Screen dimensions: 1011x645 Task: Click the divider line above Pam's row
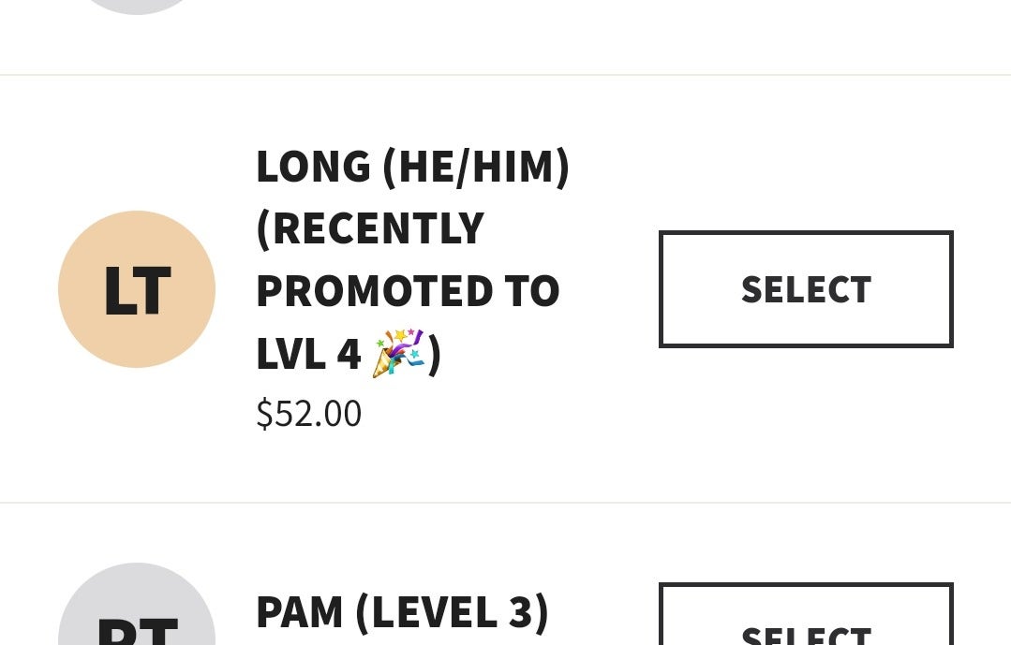click(x=506, y=503)
